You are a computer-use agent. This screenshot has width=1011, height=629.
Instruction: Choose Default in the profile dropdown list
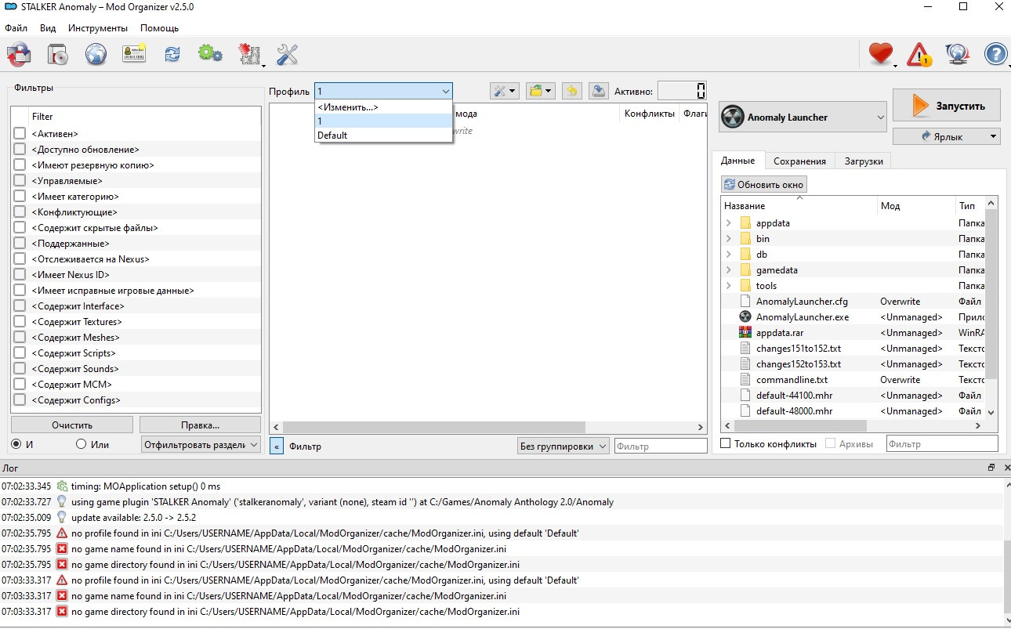tap(332, 136)
